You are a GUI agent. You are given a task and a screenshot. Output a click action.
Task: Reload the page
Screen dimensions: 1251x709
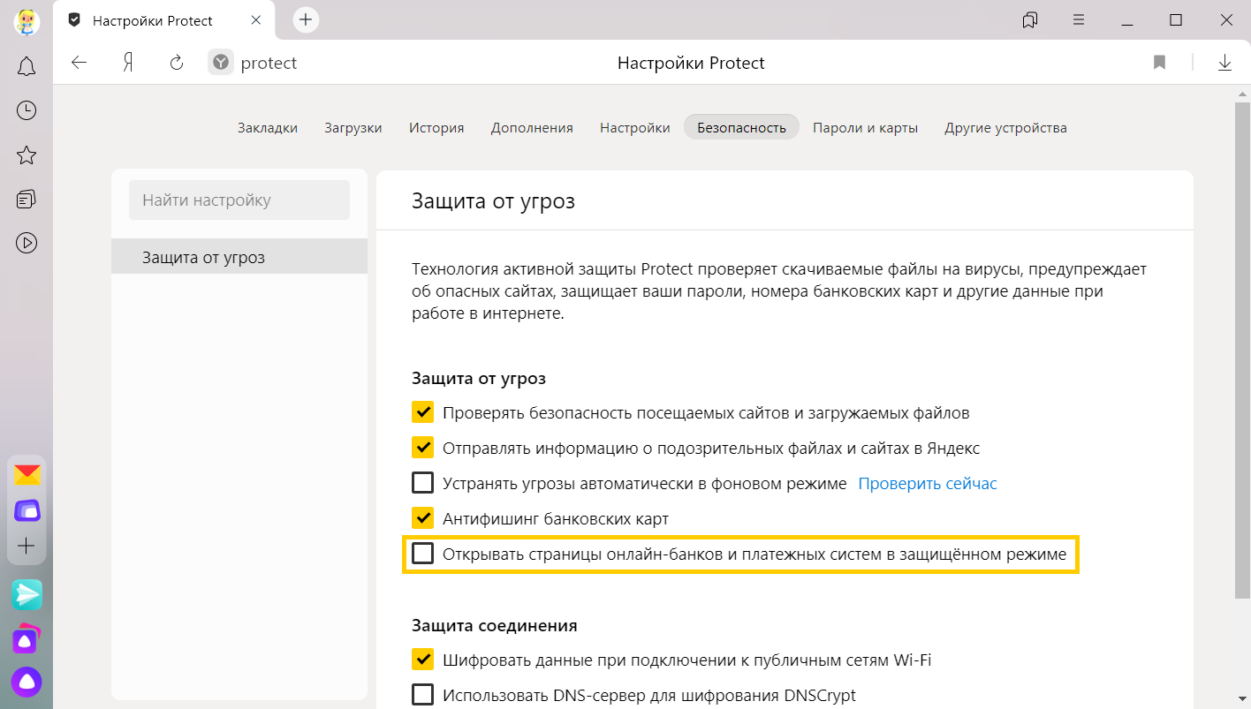coord(177,63)
